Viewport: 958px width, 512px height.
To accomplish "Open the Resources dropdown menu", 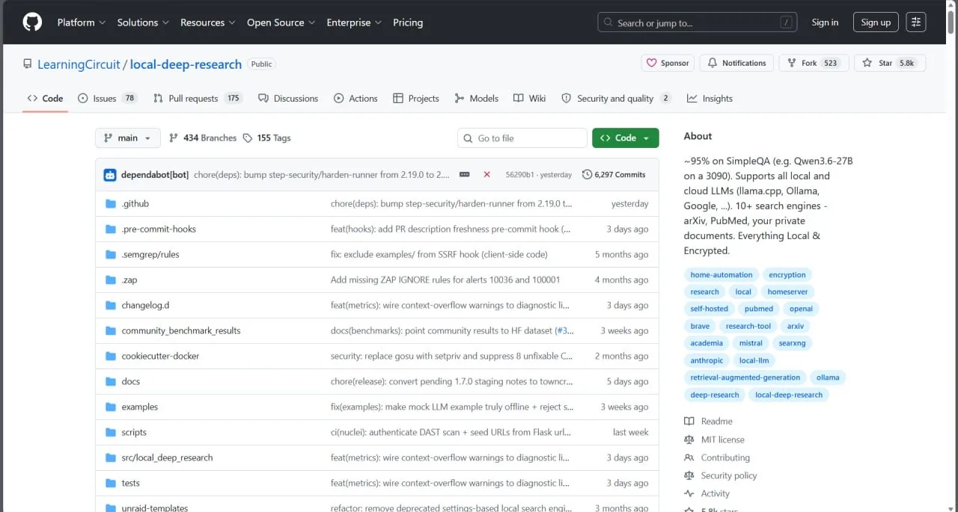I will [208, 22].
